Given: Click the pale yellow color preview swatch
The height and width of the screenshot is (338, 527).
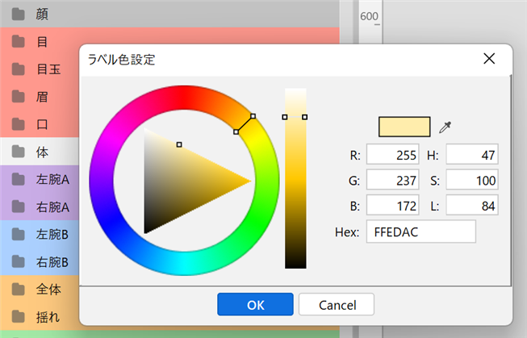Looking at the screenshot, I should click(404, 127).
